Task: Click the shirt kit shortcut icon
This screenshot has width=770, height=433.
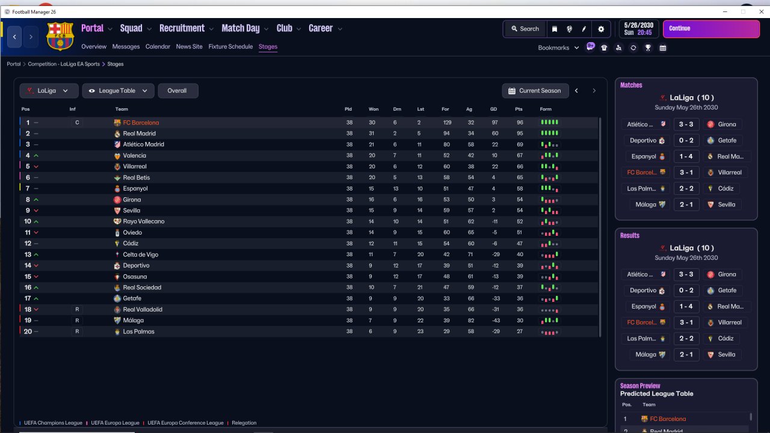Action: [x=604, y=48]
